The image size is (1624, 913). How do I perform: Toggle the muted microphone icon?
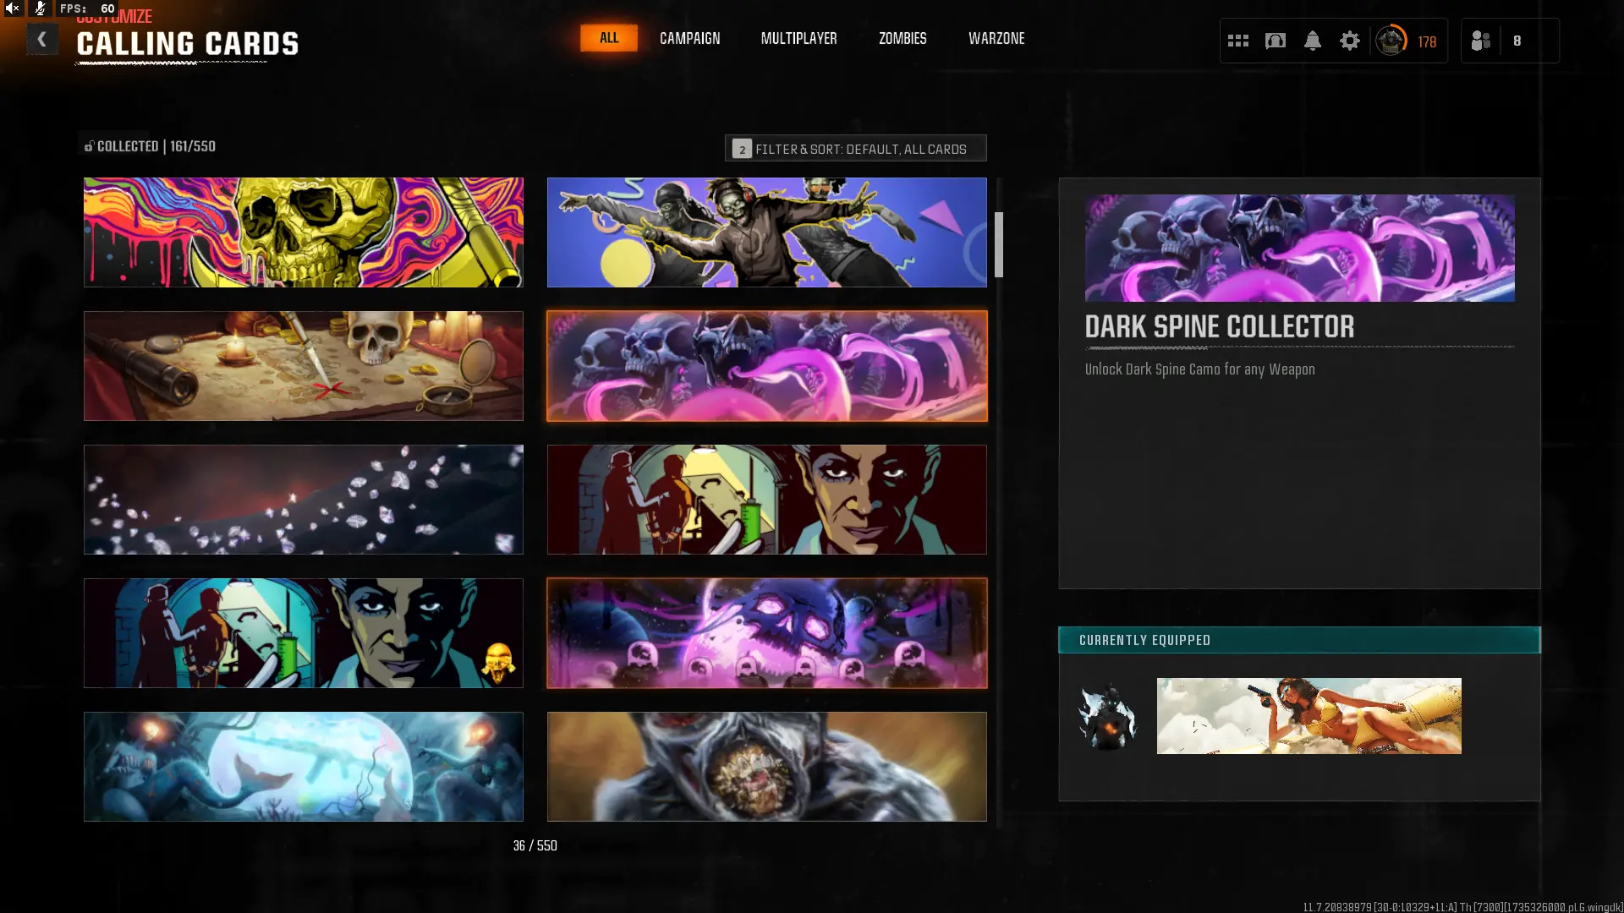pos(39,8)
